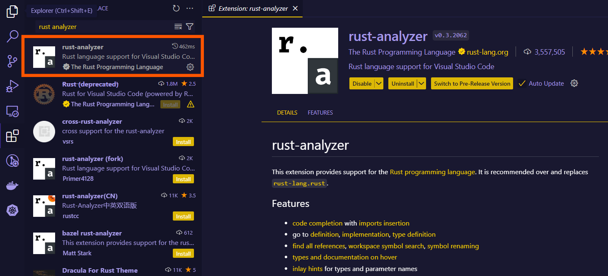Follow the type definition link

tap(414, 234)
